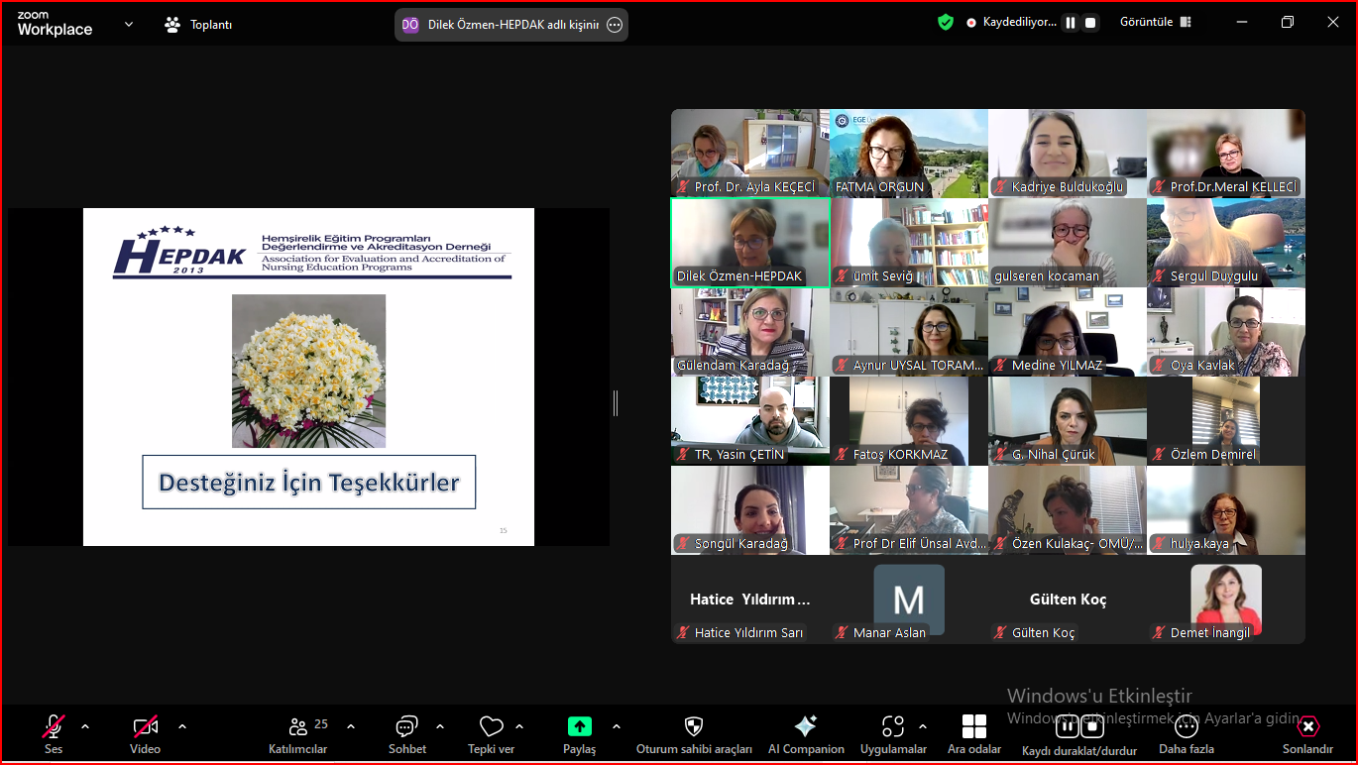1358x765 pixels.
Task: Stop recording in the bottom toolbar
Action: 1092,726
